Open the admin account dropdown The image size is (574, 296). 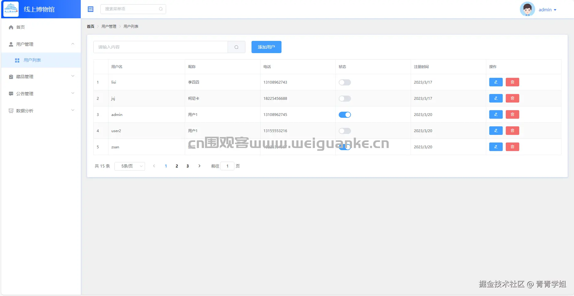pos(547,9)
